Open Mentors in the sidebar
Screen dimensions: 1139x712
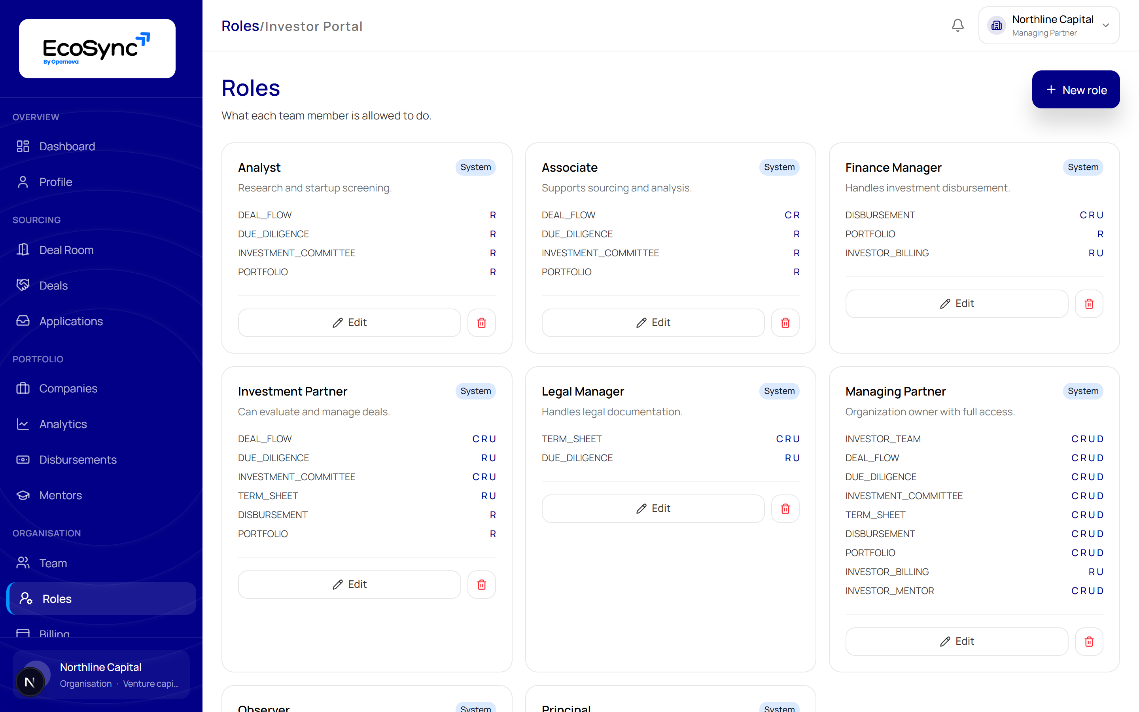(101, 495)
